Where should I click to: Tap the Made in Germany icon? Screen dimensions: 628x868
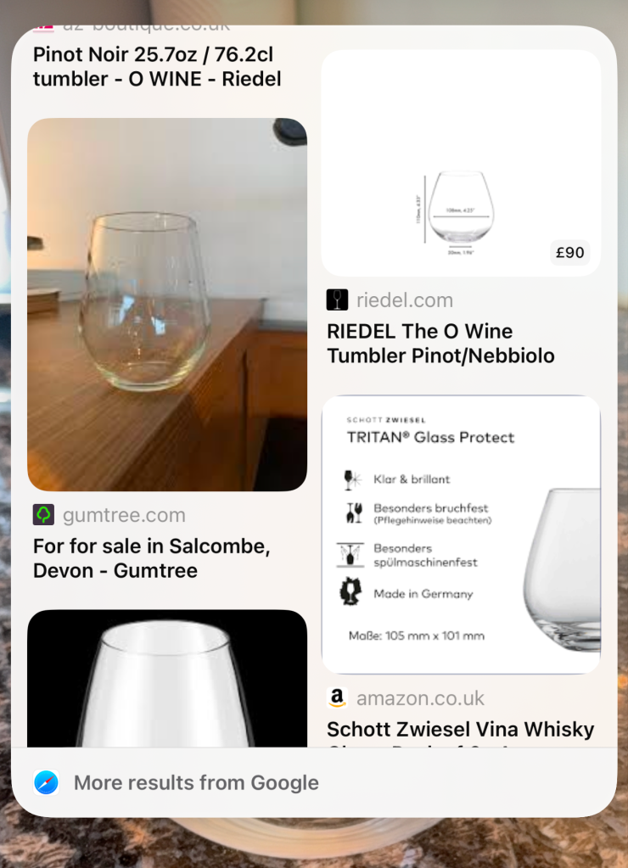(x=349, y=593)
